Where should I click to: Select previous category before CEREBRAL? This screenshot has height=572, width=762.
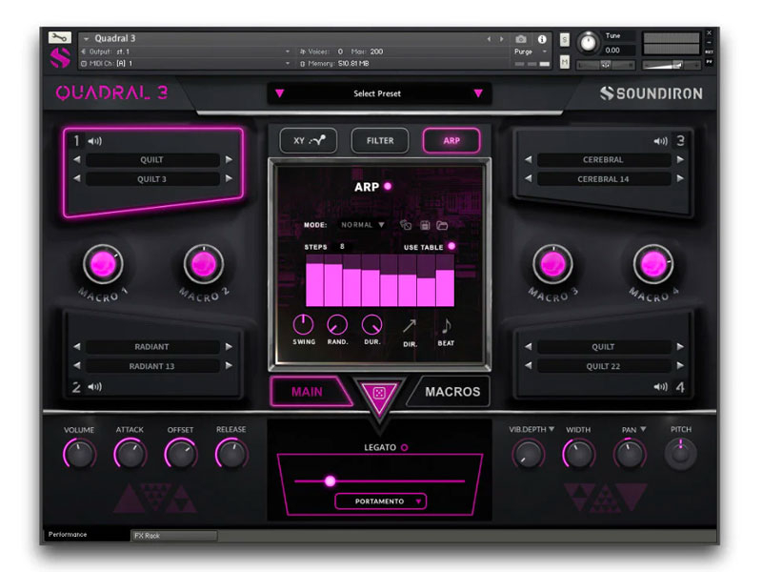(529, 159)
